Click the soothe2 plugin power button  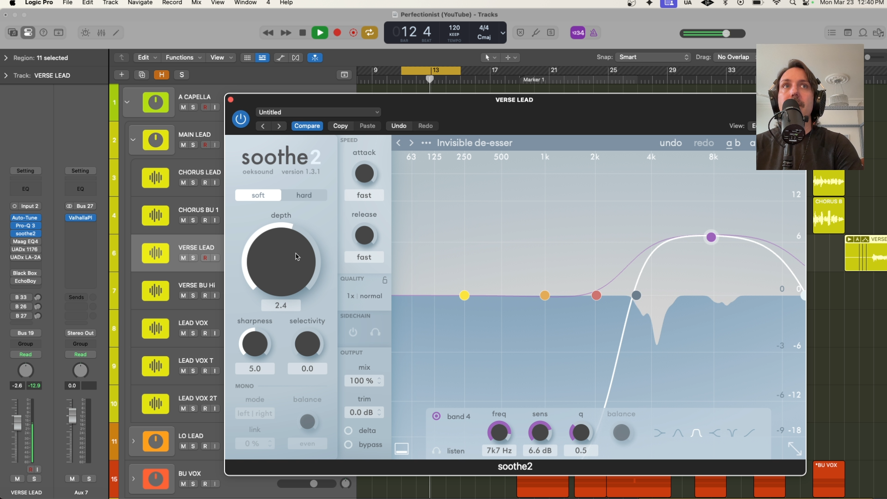click(240, 119)
